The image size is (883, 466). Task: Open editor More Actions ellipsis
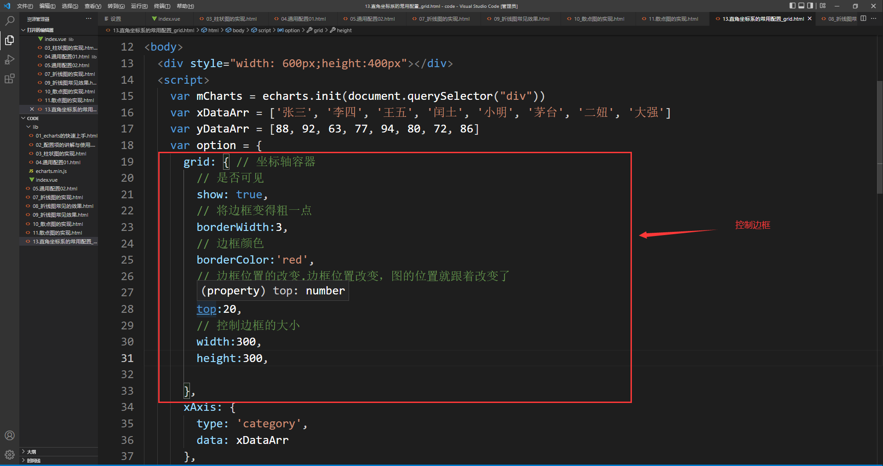coord(873,18)
